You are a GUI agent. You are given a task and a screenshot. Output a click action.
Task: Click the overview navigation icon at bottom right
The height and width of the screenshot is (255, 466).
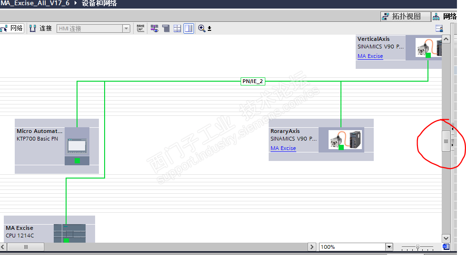(446, 246)
